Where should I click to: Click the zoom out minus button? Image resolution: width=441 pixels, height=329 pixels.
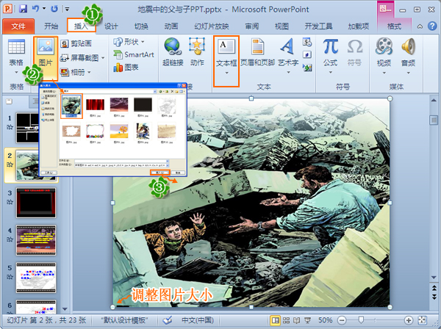(342, 320)
